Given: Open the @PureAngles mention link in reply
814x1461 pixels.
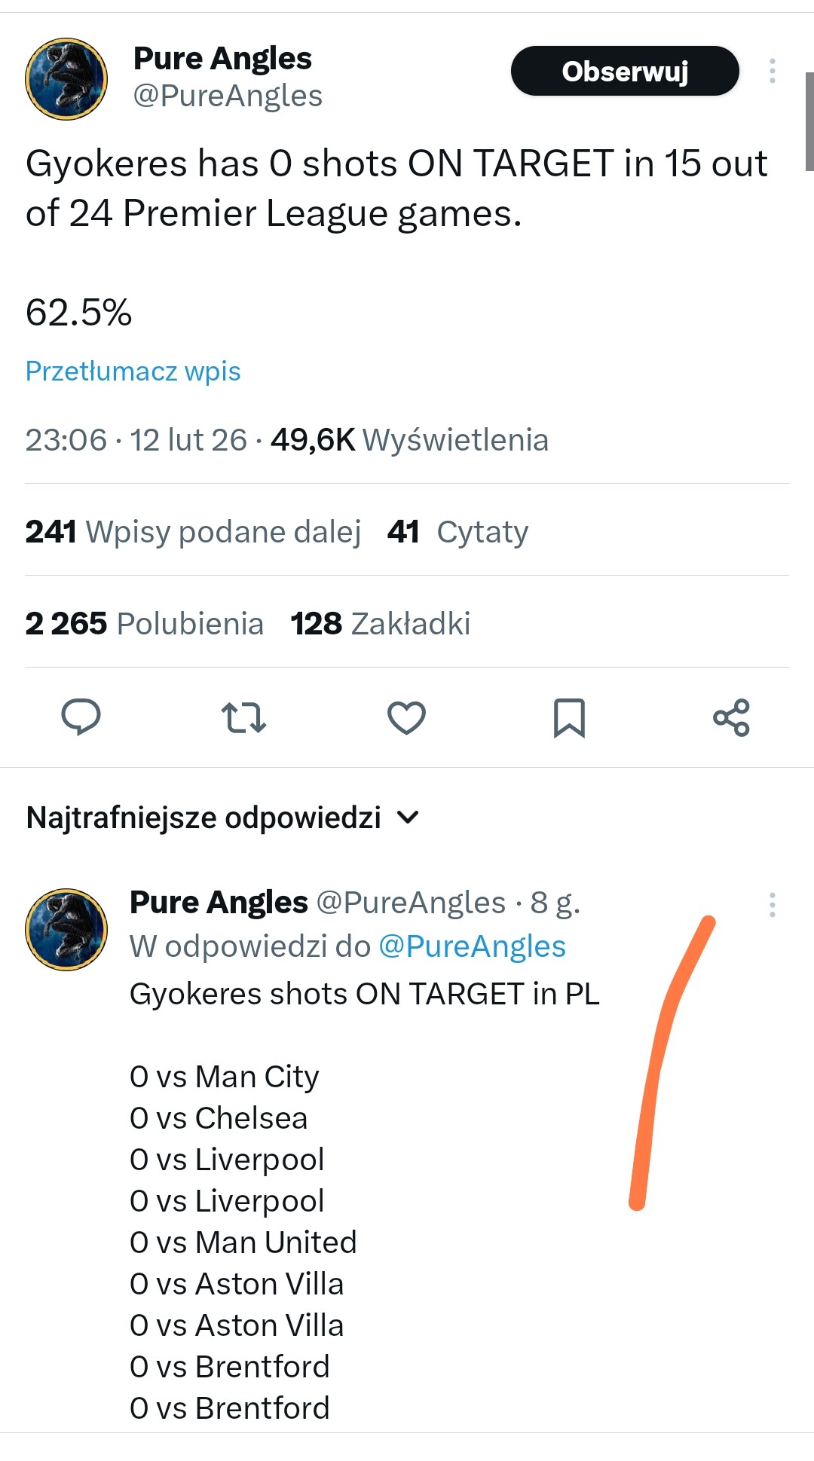Looking at the screenshot, I should [472, 946].
